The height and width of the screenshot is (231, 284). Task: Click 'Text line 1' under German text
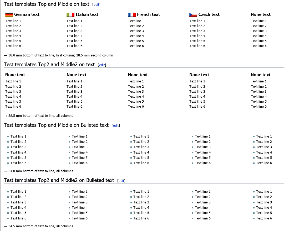[x=13, y=21]
